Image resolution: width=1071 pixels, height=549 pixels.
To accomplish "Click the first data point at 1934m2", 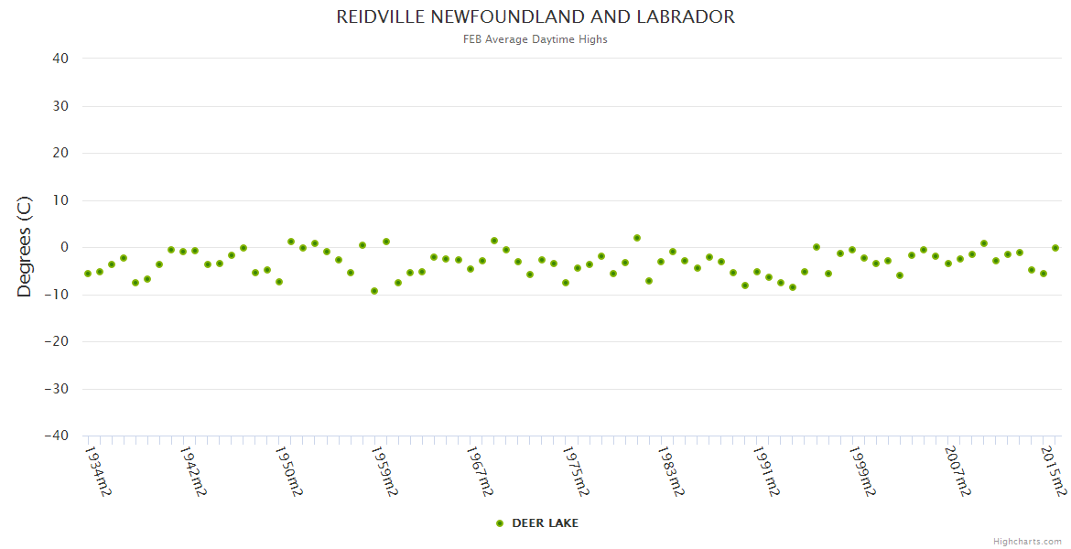I will [88, 274].
